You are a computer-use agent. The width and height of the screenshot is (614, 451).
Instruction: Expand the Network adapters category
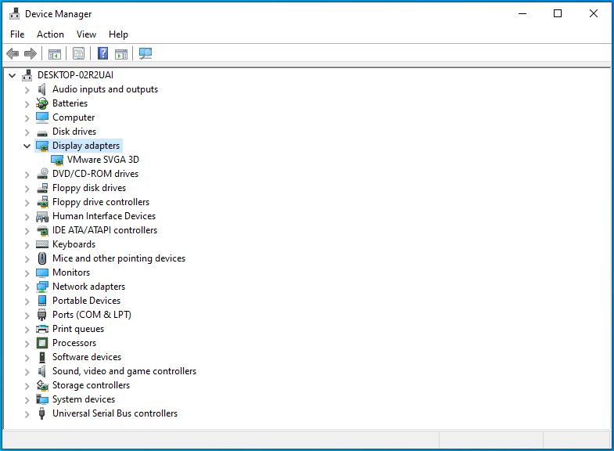(x=27, y=287)
